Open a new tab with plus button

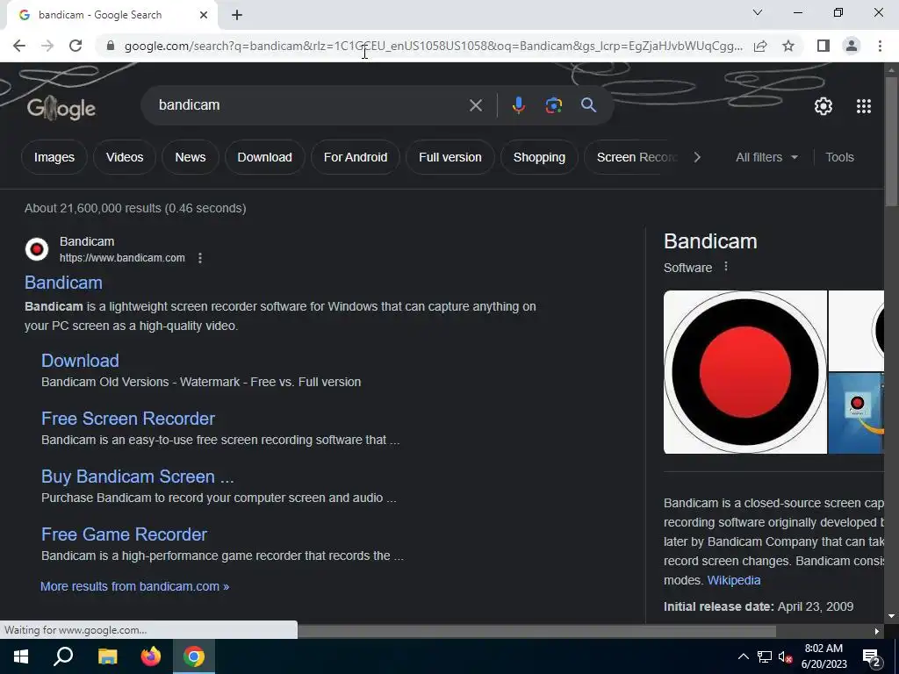(x=237, y=15)
